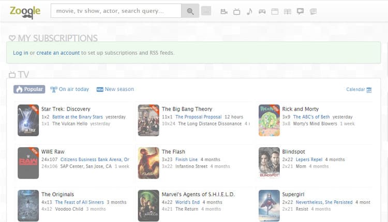Open the Games controller category icon

(x=262, y=11)
